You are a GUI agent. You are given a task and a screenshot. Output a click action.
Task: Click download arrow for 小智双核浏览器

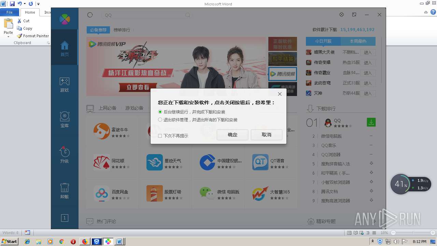371,182
